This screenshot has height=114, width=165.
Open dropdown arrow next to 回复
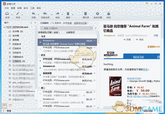pyautogui.click(x=38, y=15)
